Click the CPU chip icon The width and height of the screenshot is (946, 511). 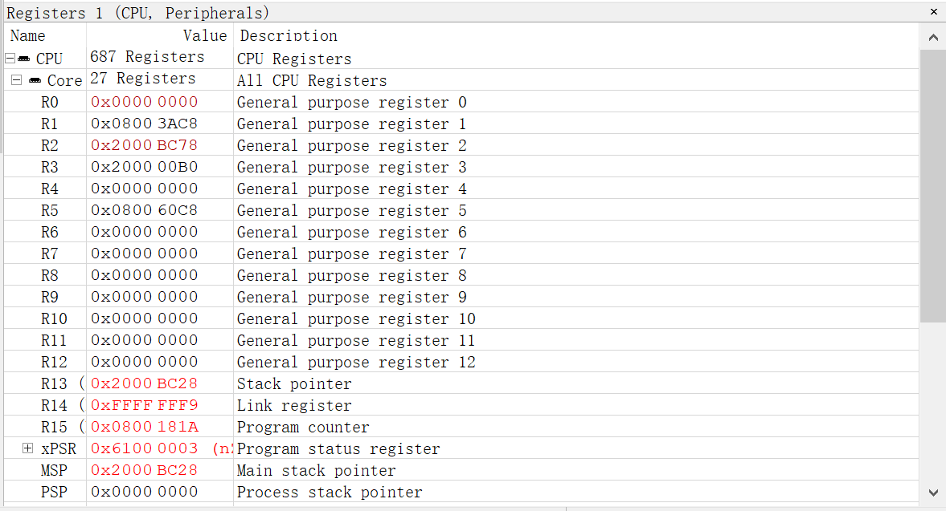pos(24,59)
